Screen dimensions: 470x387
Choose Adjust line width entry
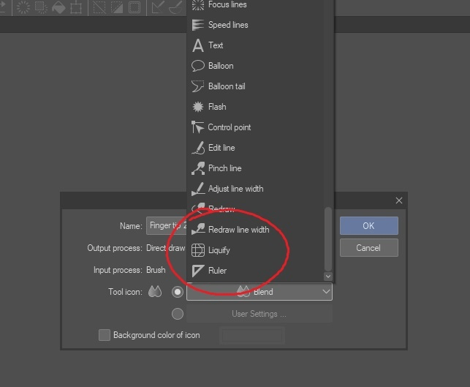tap(255, 189)
